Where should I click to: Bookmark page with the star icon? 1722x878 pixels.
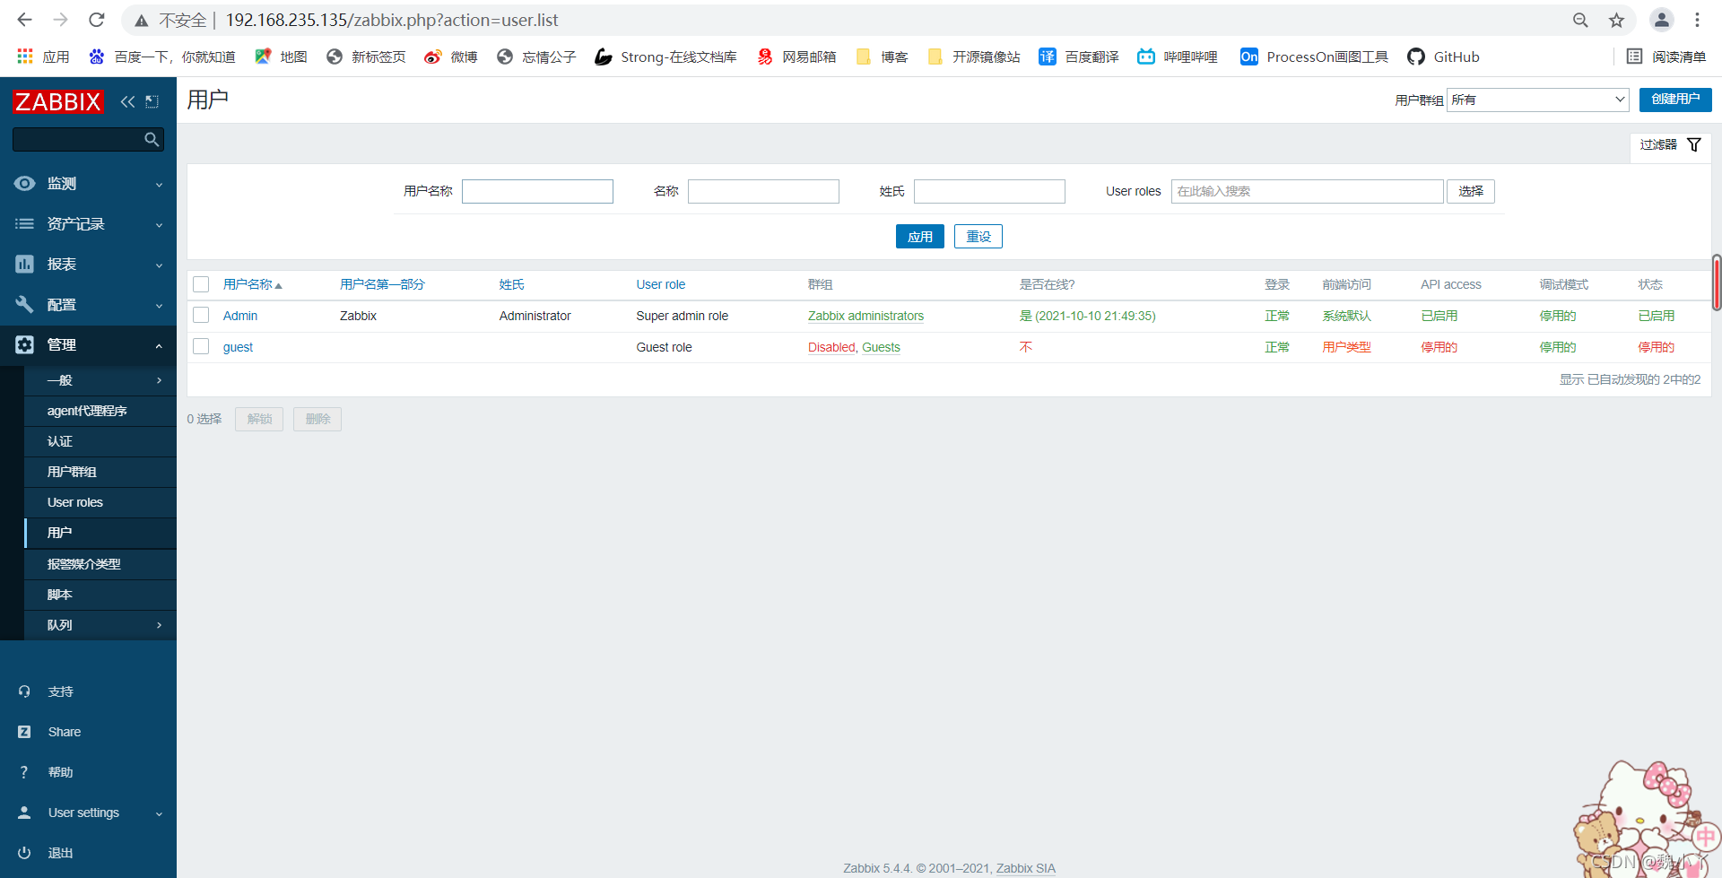(1616, 20)
